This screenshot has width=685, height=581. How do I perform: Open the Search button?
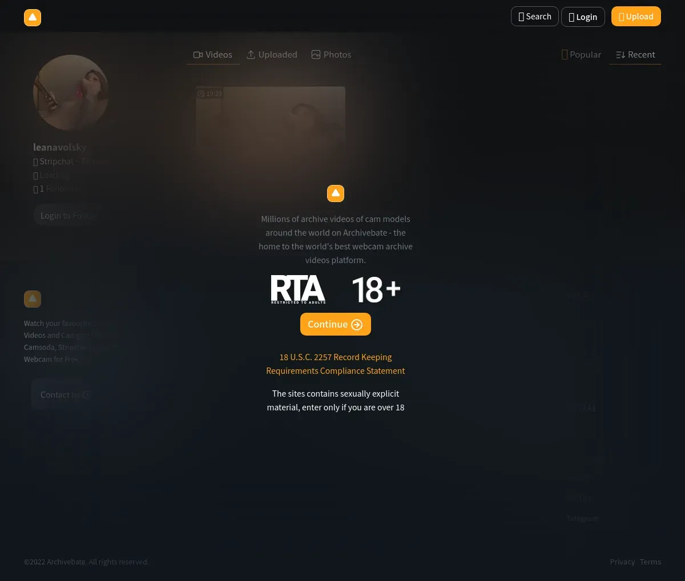(x=535, y=17)
